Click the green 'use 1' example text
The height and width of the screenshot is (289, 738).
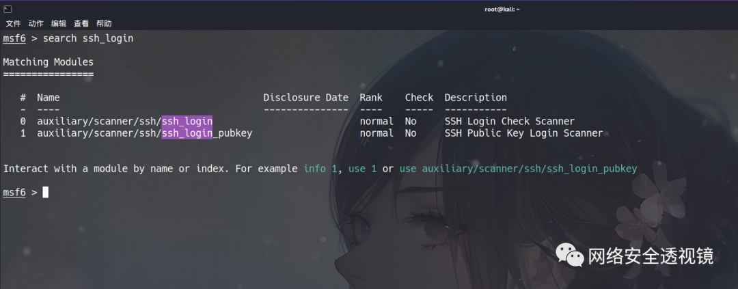pos(362,169)
